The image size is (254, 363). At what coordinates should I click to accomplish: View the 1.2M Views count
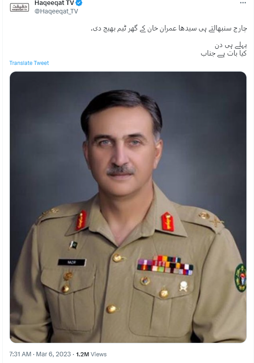(x=91, y=354)
